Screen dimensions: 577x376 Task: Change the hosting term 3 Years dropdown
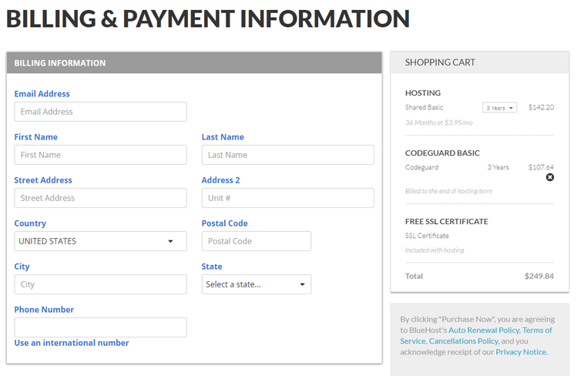pos(499,108)
